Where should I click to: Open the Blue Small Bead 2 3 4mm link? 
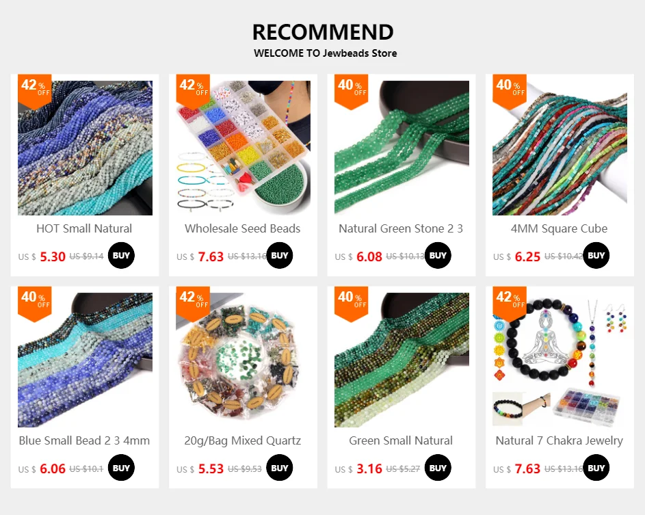84,440
